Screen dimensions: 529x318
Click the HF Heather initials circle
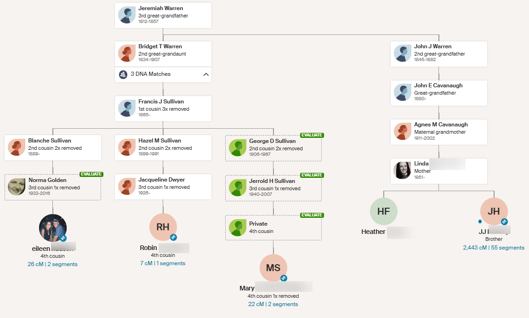(384, 211)
